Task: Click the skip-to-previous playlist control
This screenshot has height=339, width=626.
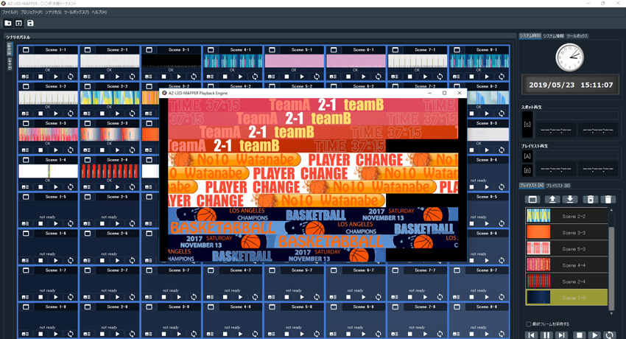Action: (x=531, y=335)
